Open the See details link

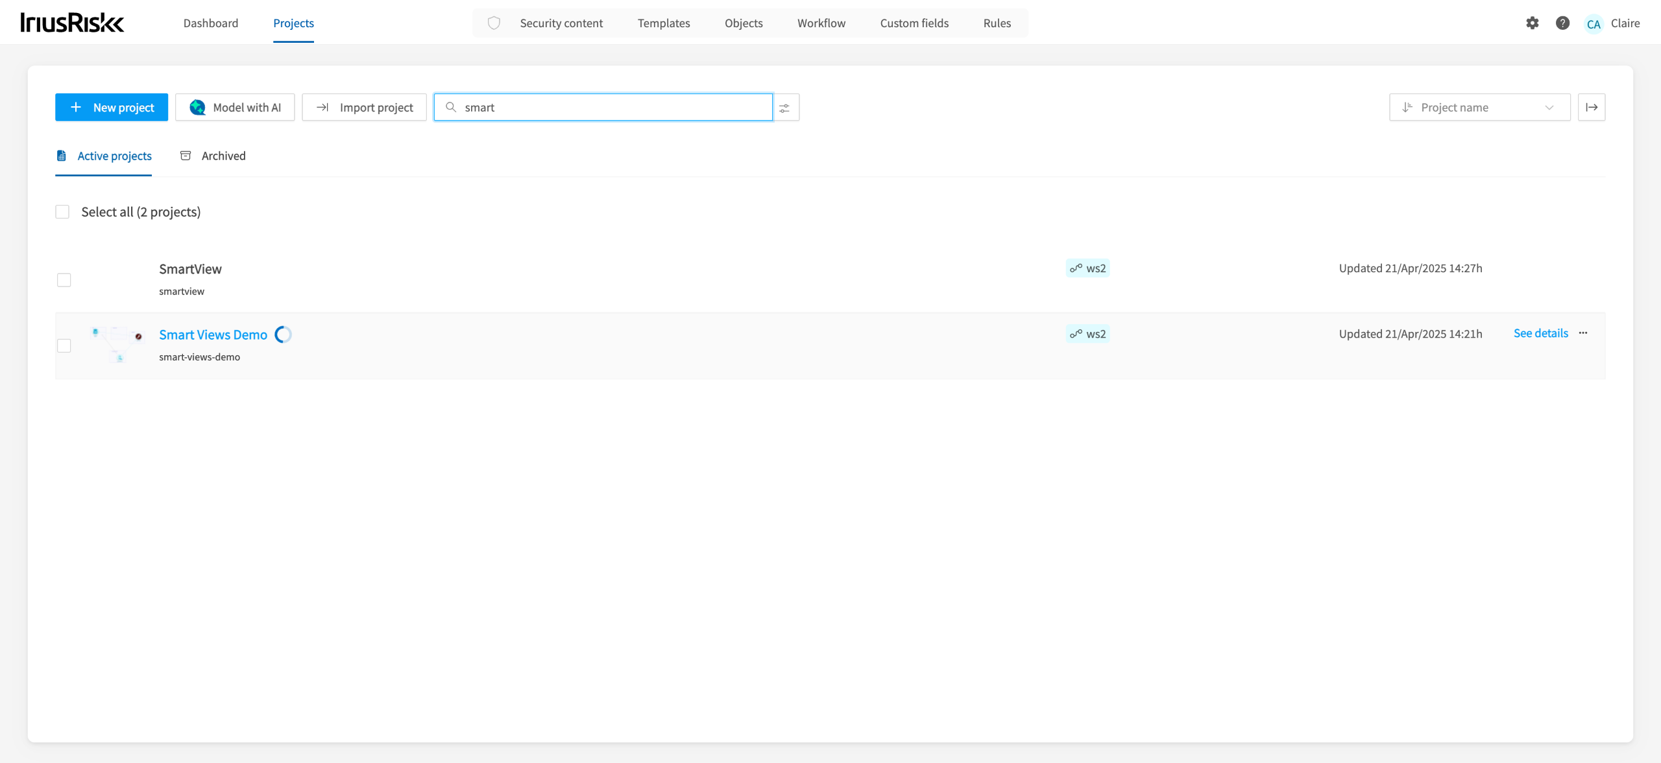[1540, 333]
